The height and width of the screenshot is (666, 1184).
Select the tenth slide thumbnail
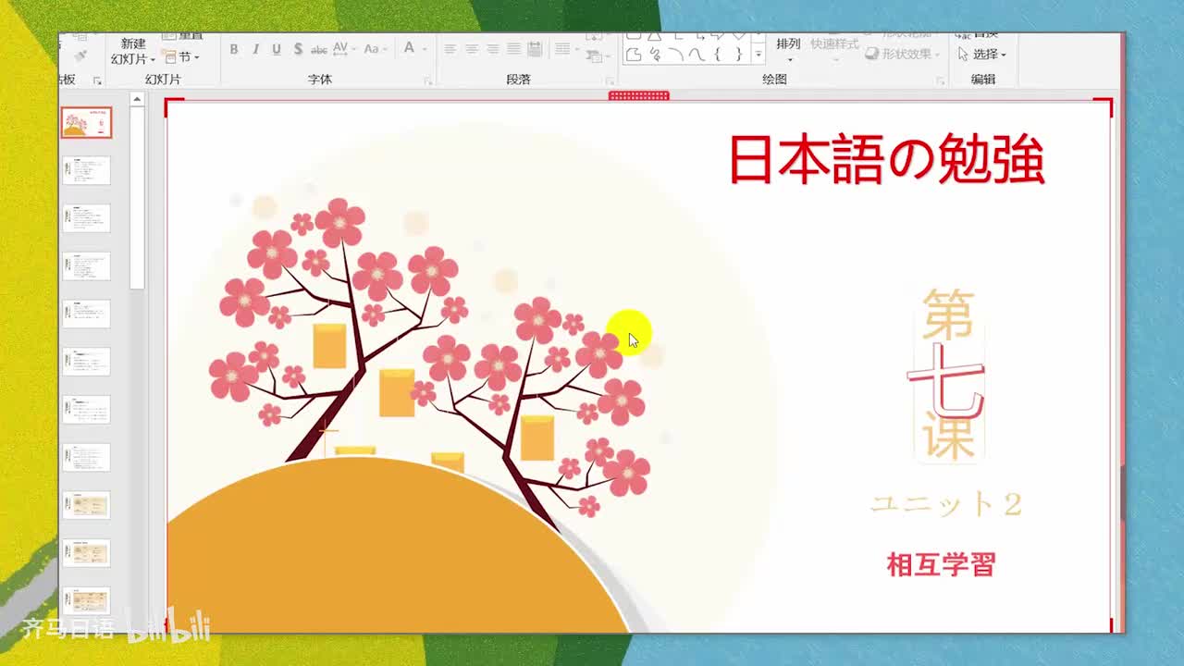pyautogui.click(x=86, y=553)
